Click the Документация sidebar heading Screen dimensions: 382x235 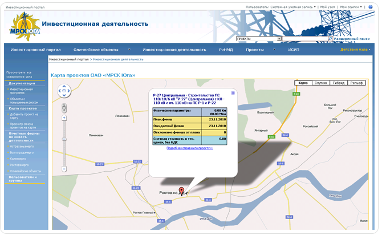(22, 83)
